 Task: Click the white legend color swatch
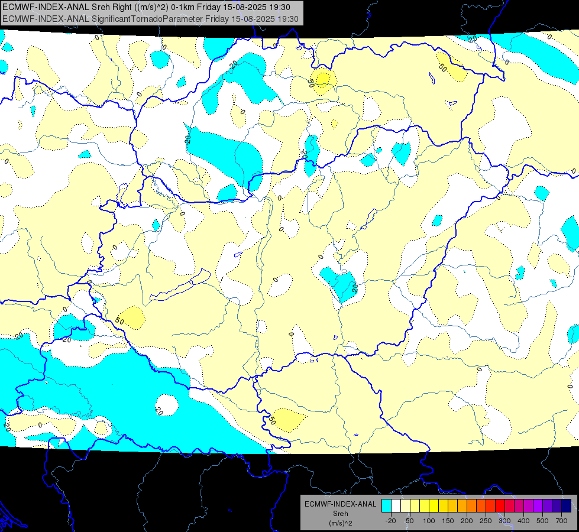(x=396, y=505)
